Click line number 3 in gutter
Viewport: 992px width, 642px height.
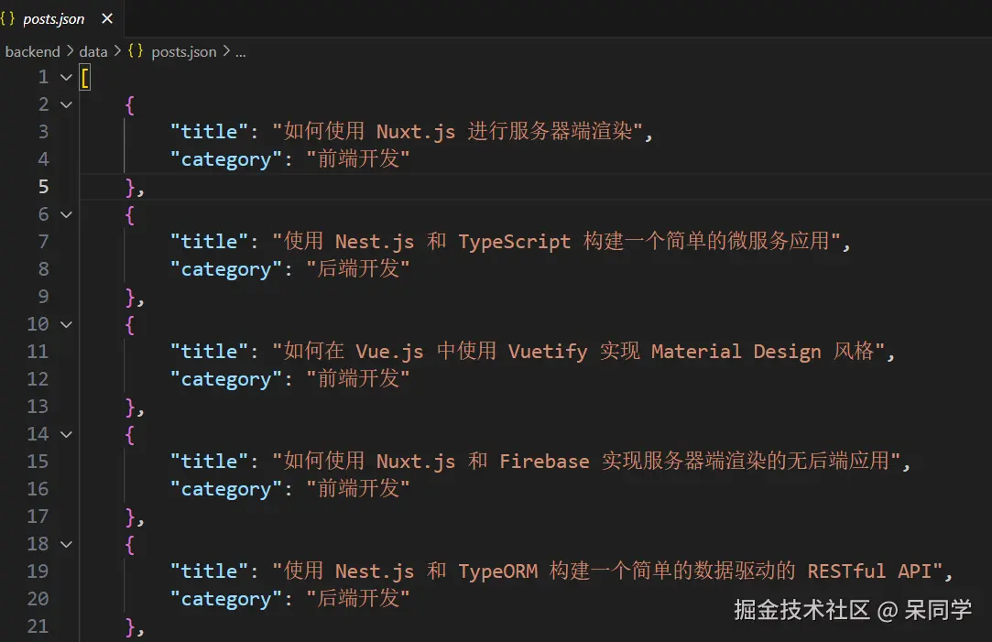[x=43, y=132]
